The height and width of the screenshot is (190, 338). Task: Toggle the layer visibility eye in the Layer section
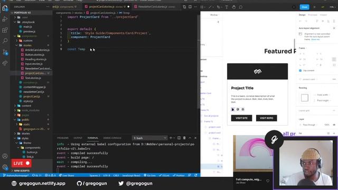pos(334,125)
